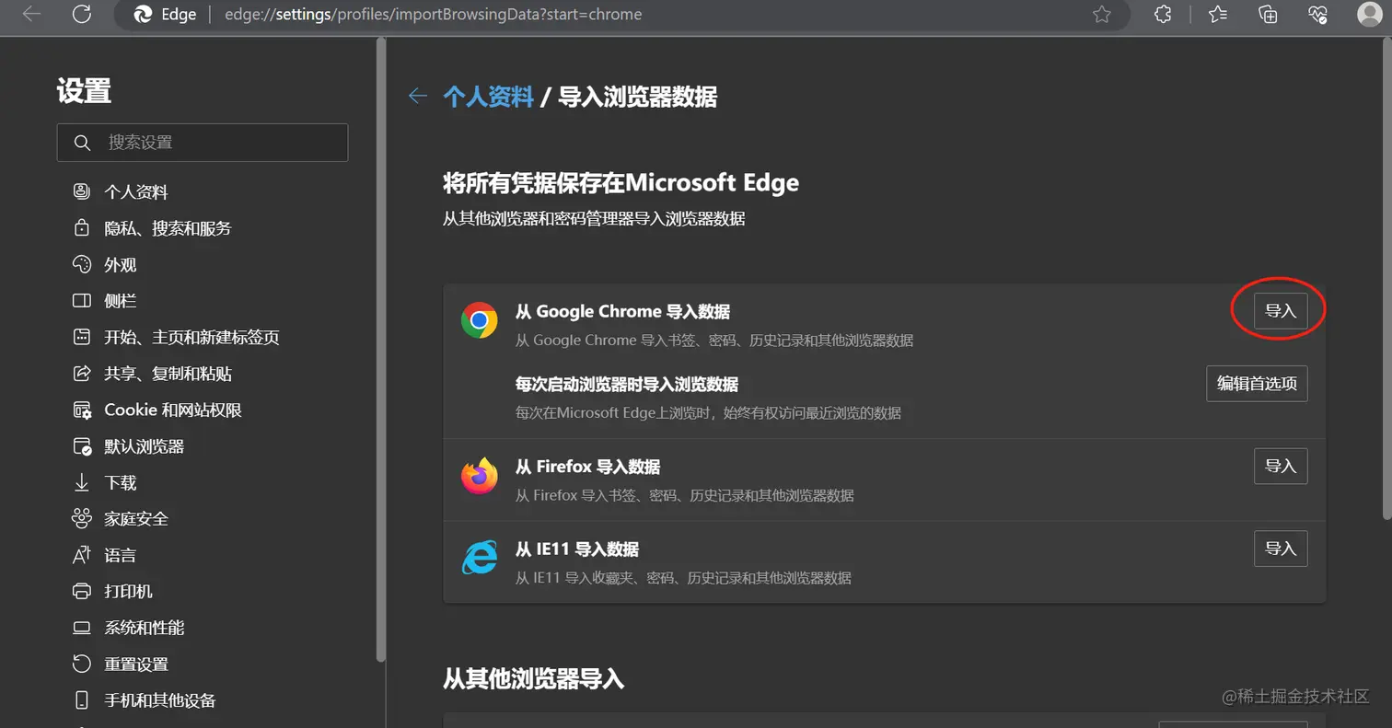Screen dimensions: 1392x728
Task: Open the collections icon
Action: click(1268, 15)
